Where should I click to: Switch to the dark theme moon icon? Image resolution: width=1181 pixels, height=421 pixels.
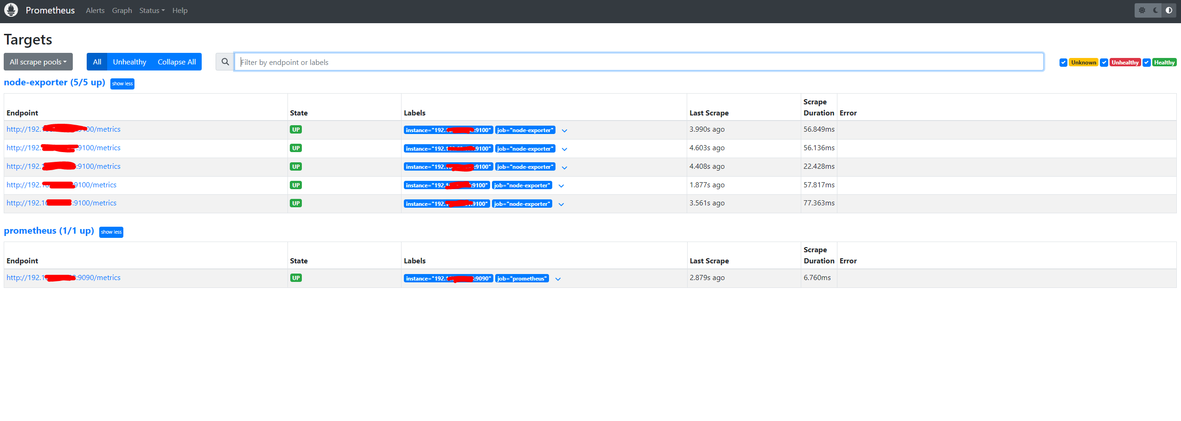click(x=1155, y=10)
